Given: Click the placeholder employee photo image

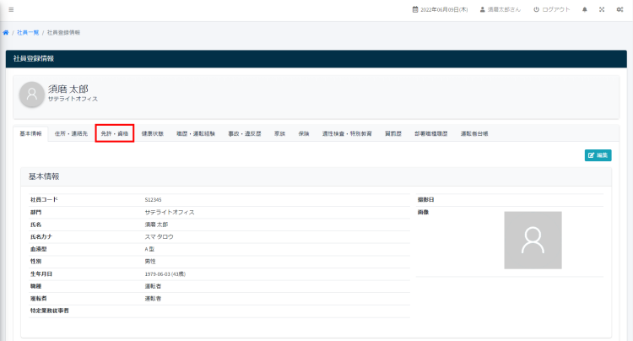Looking at the screenshot, I should tap(532, 240).
